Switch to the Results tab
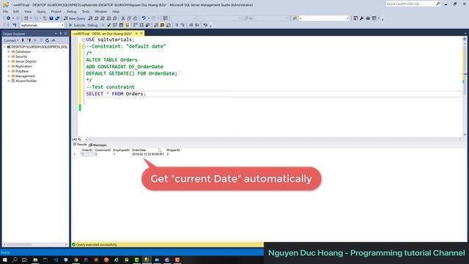The width and height of the screenshot is (469, 264). click(80, 144)
